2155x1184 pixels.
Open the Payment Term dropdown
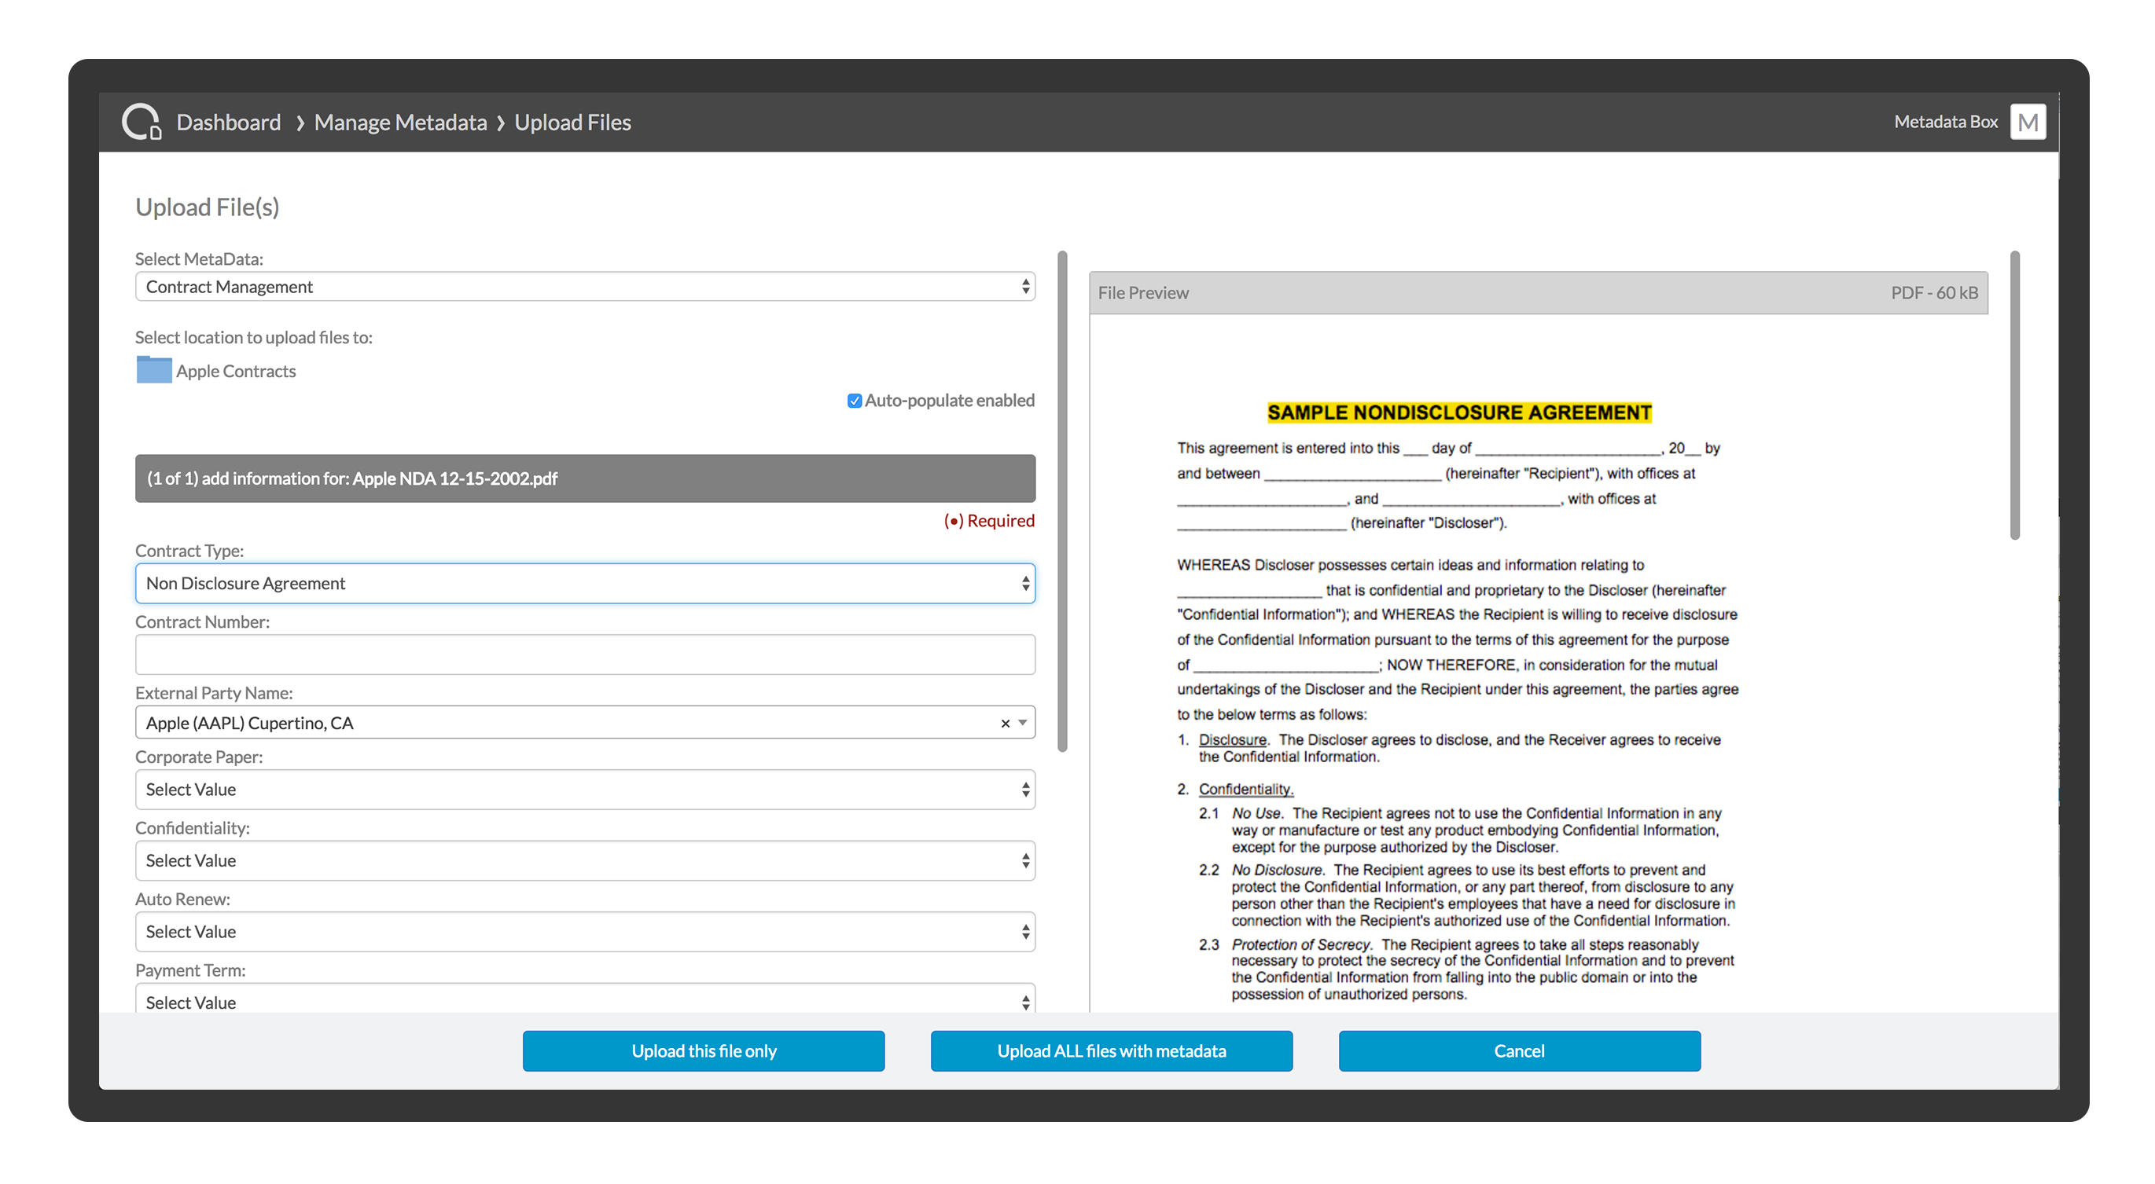585,1000
